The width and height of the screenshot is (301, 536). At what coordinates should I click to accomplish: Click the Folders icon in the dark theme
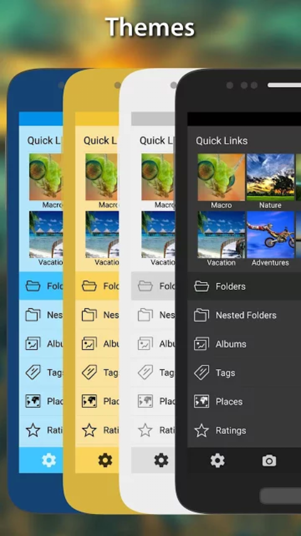point(201,286)
